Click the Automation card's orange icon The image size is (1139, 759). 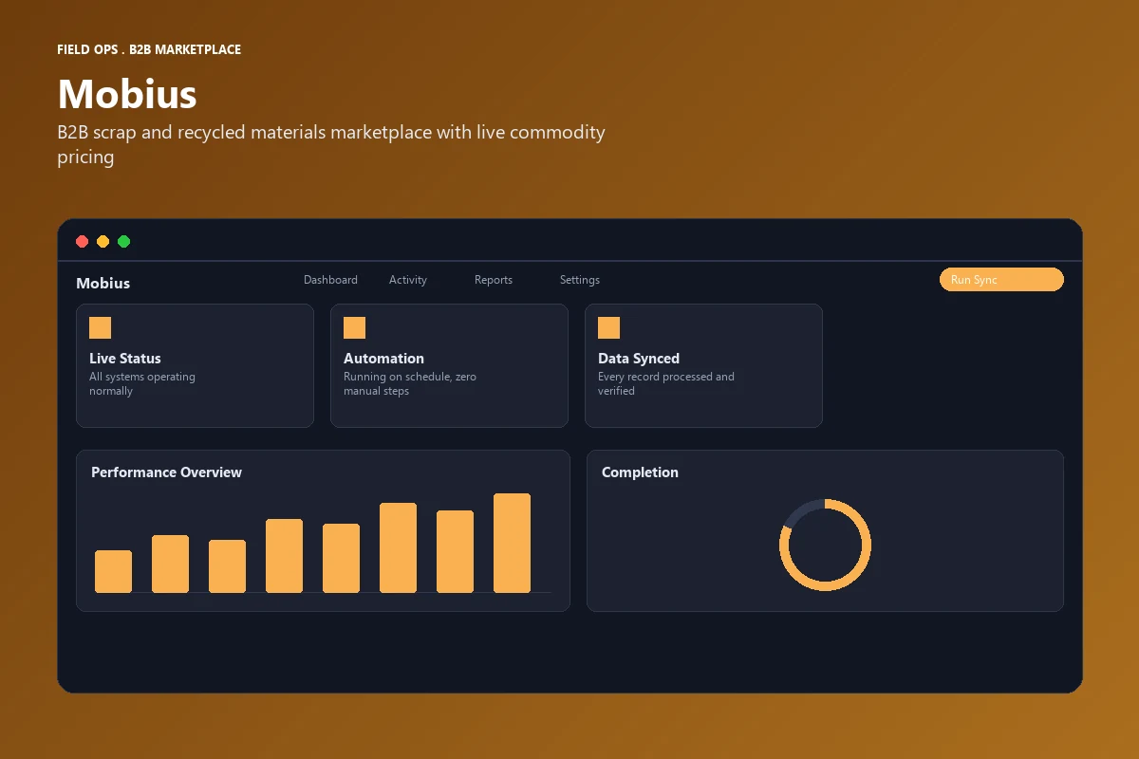point(354,327)
